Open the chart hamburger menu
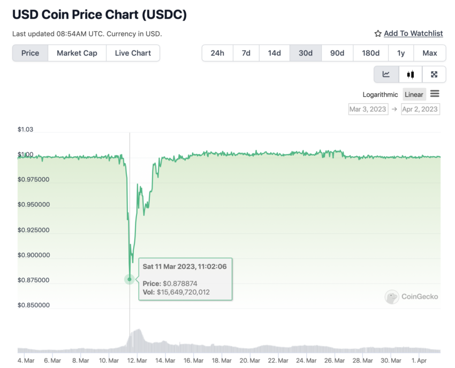The height and width of the screenshot is (368, 455). click(x=435, y=94)
